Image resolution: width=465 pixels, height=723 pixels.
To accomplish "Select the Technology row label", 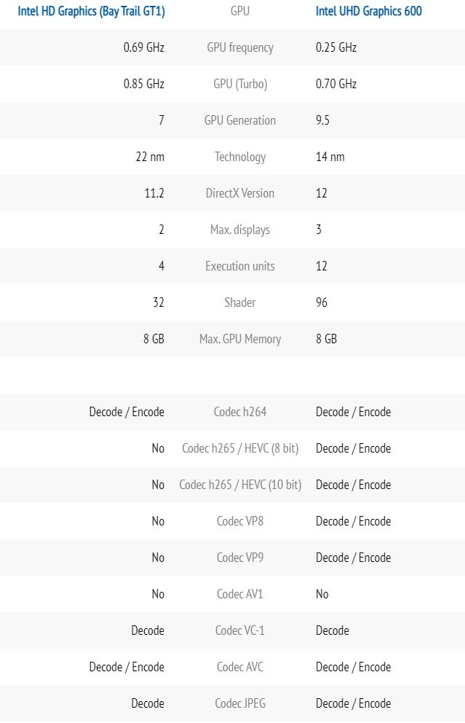I will point(240,157).
